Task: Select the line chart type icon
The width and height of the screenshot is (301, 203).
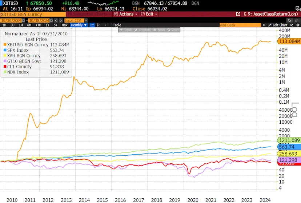Action: pos(92,25)
